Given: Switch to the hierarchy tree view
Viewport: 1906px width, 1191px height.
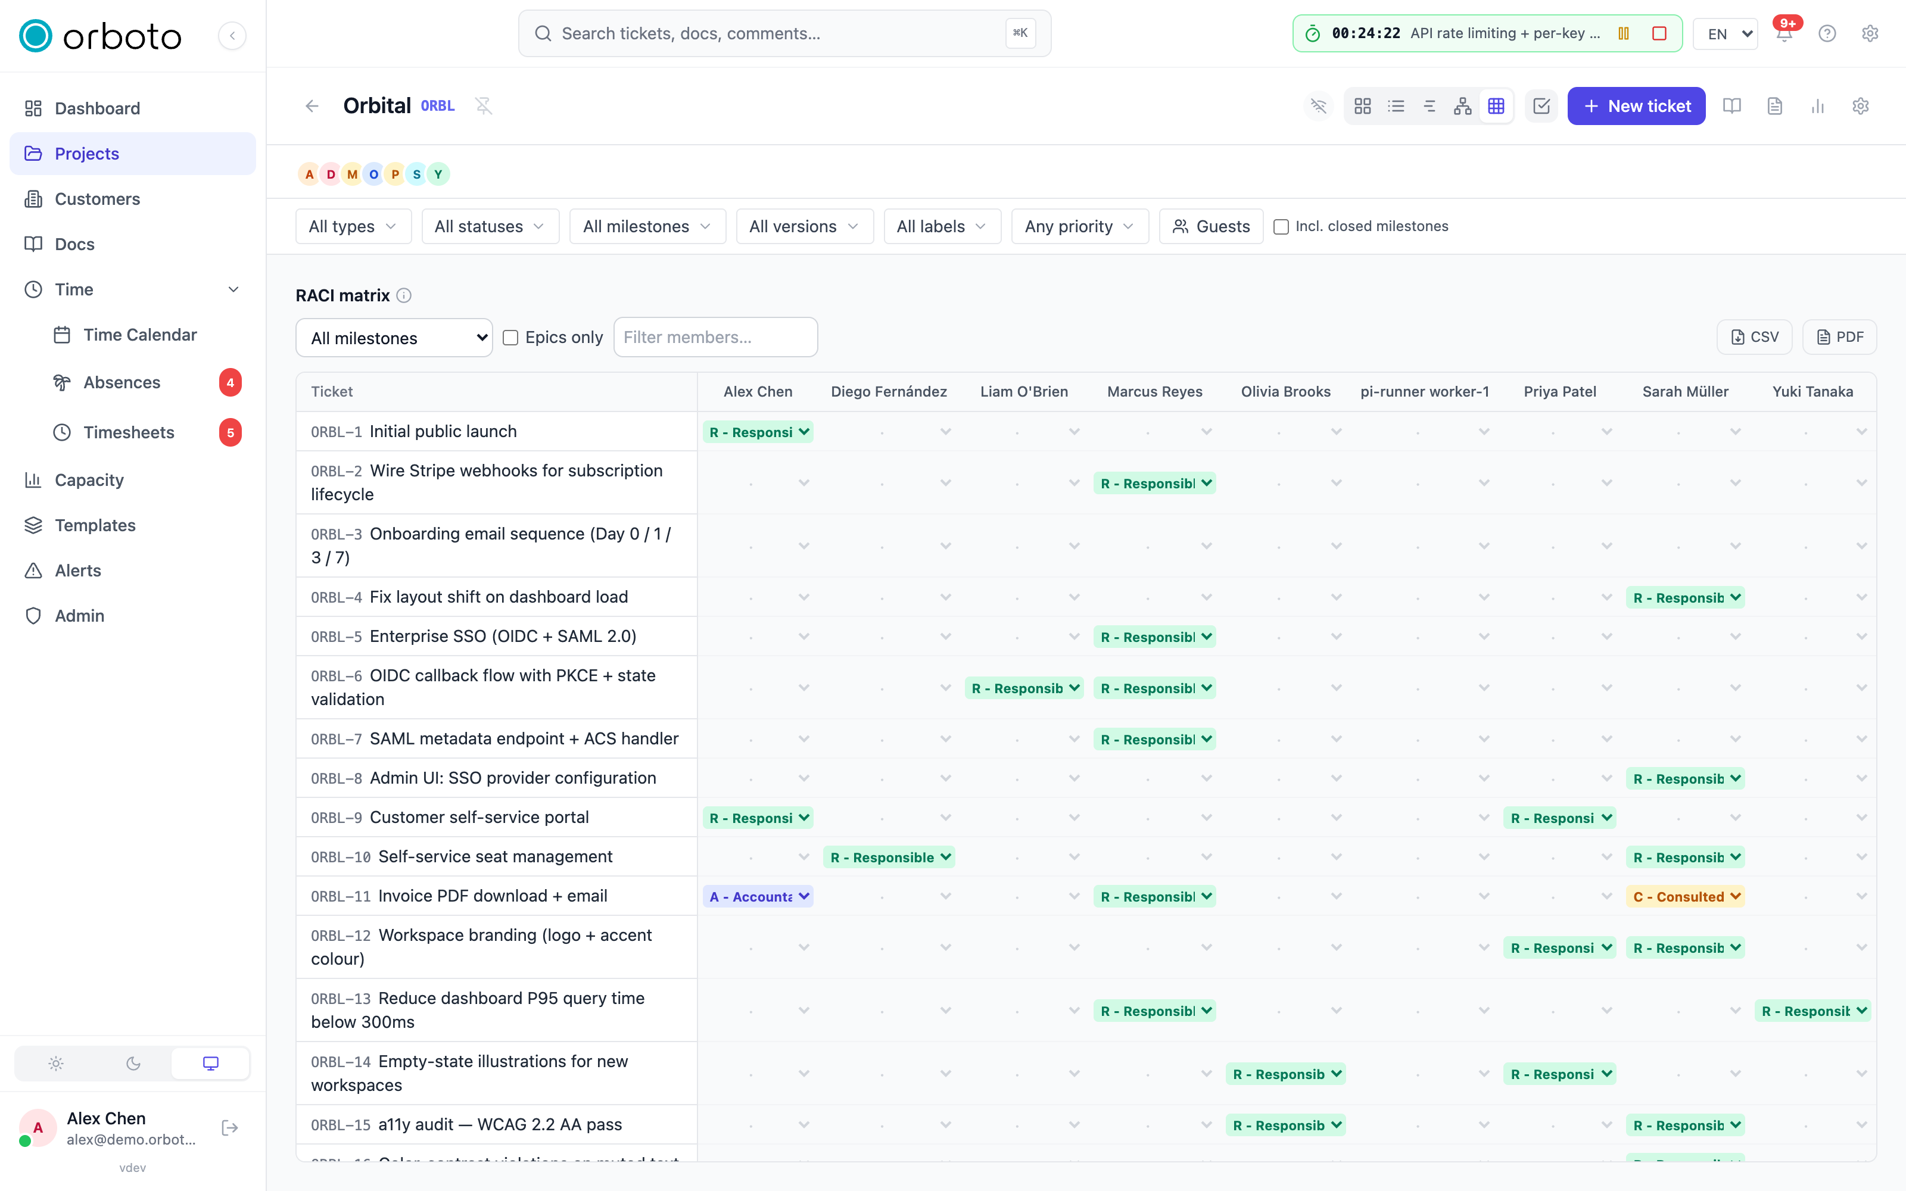Looking at the screenshot, I should 1463,105.
